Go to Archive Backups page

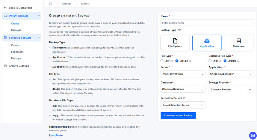coord(19,66)
